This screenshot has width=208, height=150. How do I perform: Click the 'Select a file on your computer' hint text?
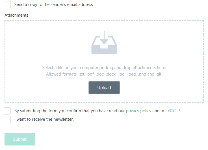point(104,68)
